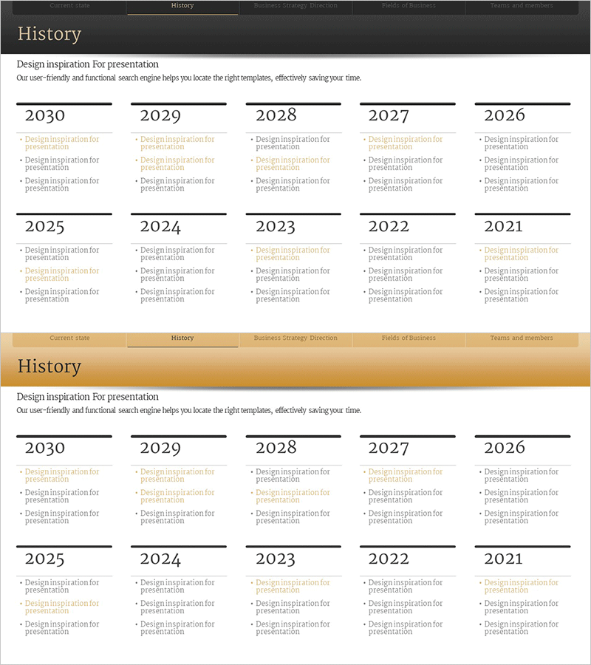Select the 2025 year heading in the bottom slide
This screenshot has width=591, height=665.
coord(45,559)
